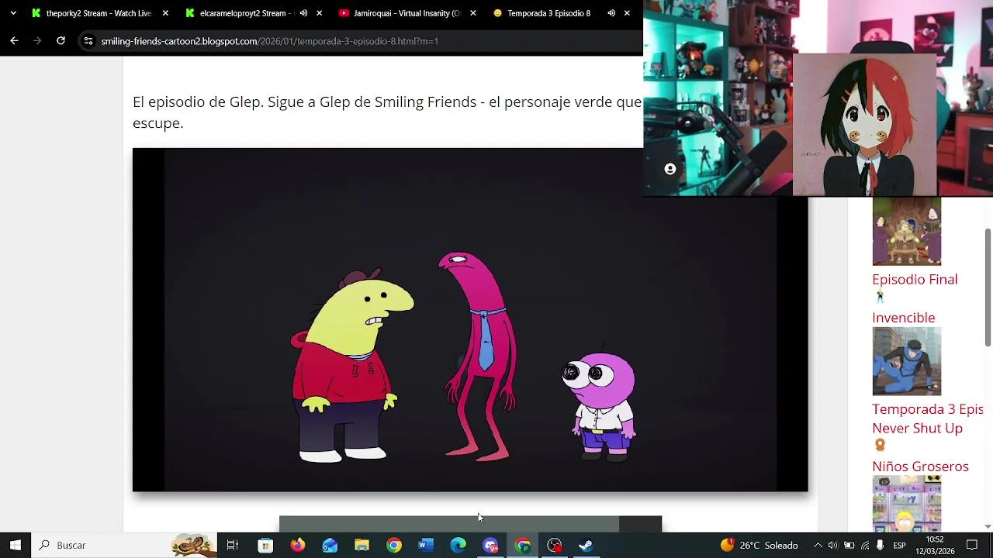Reload the current page
Screen dimensions: 993x558
click(61, 41)
